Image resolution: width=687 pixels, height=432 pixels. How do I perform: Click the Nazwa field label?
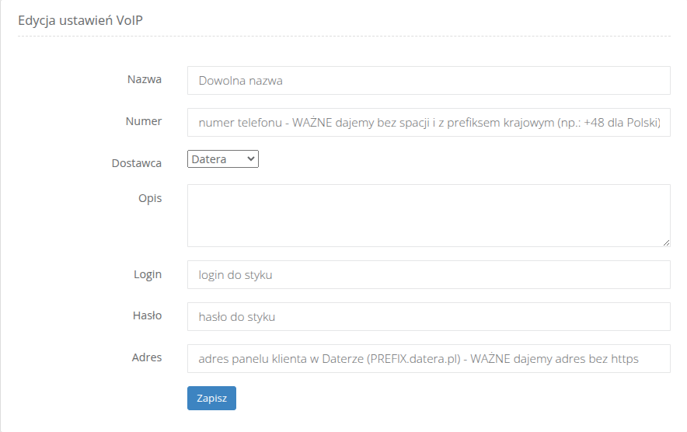[145, 79]
